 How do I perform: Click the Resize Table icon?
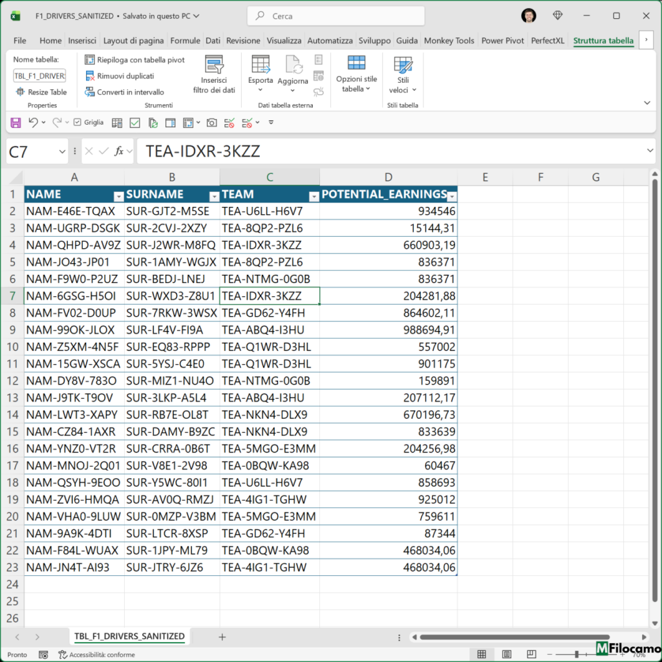click(x=20, y=92)
